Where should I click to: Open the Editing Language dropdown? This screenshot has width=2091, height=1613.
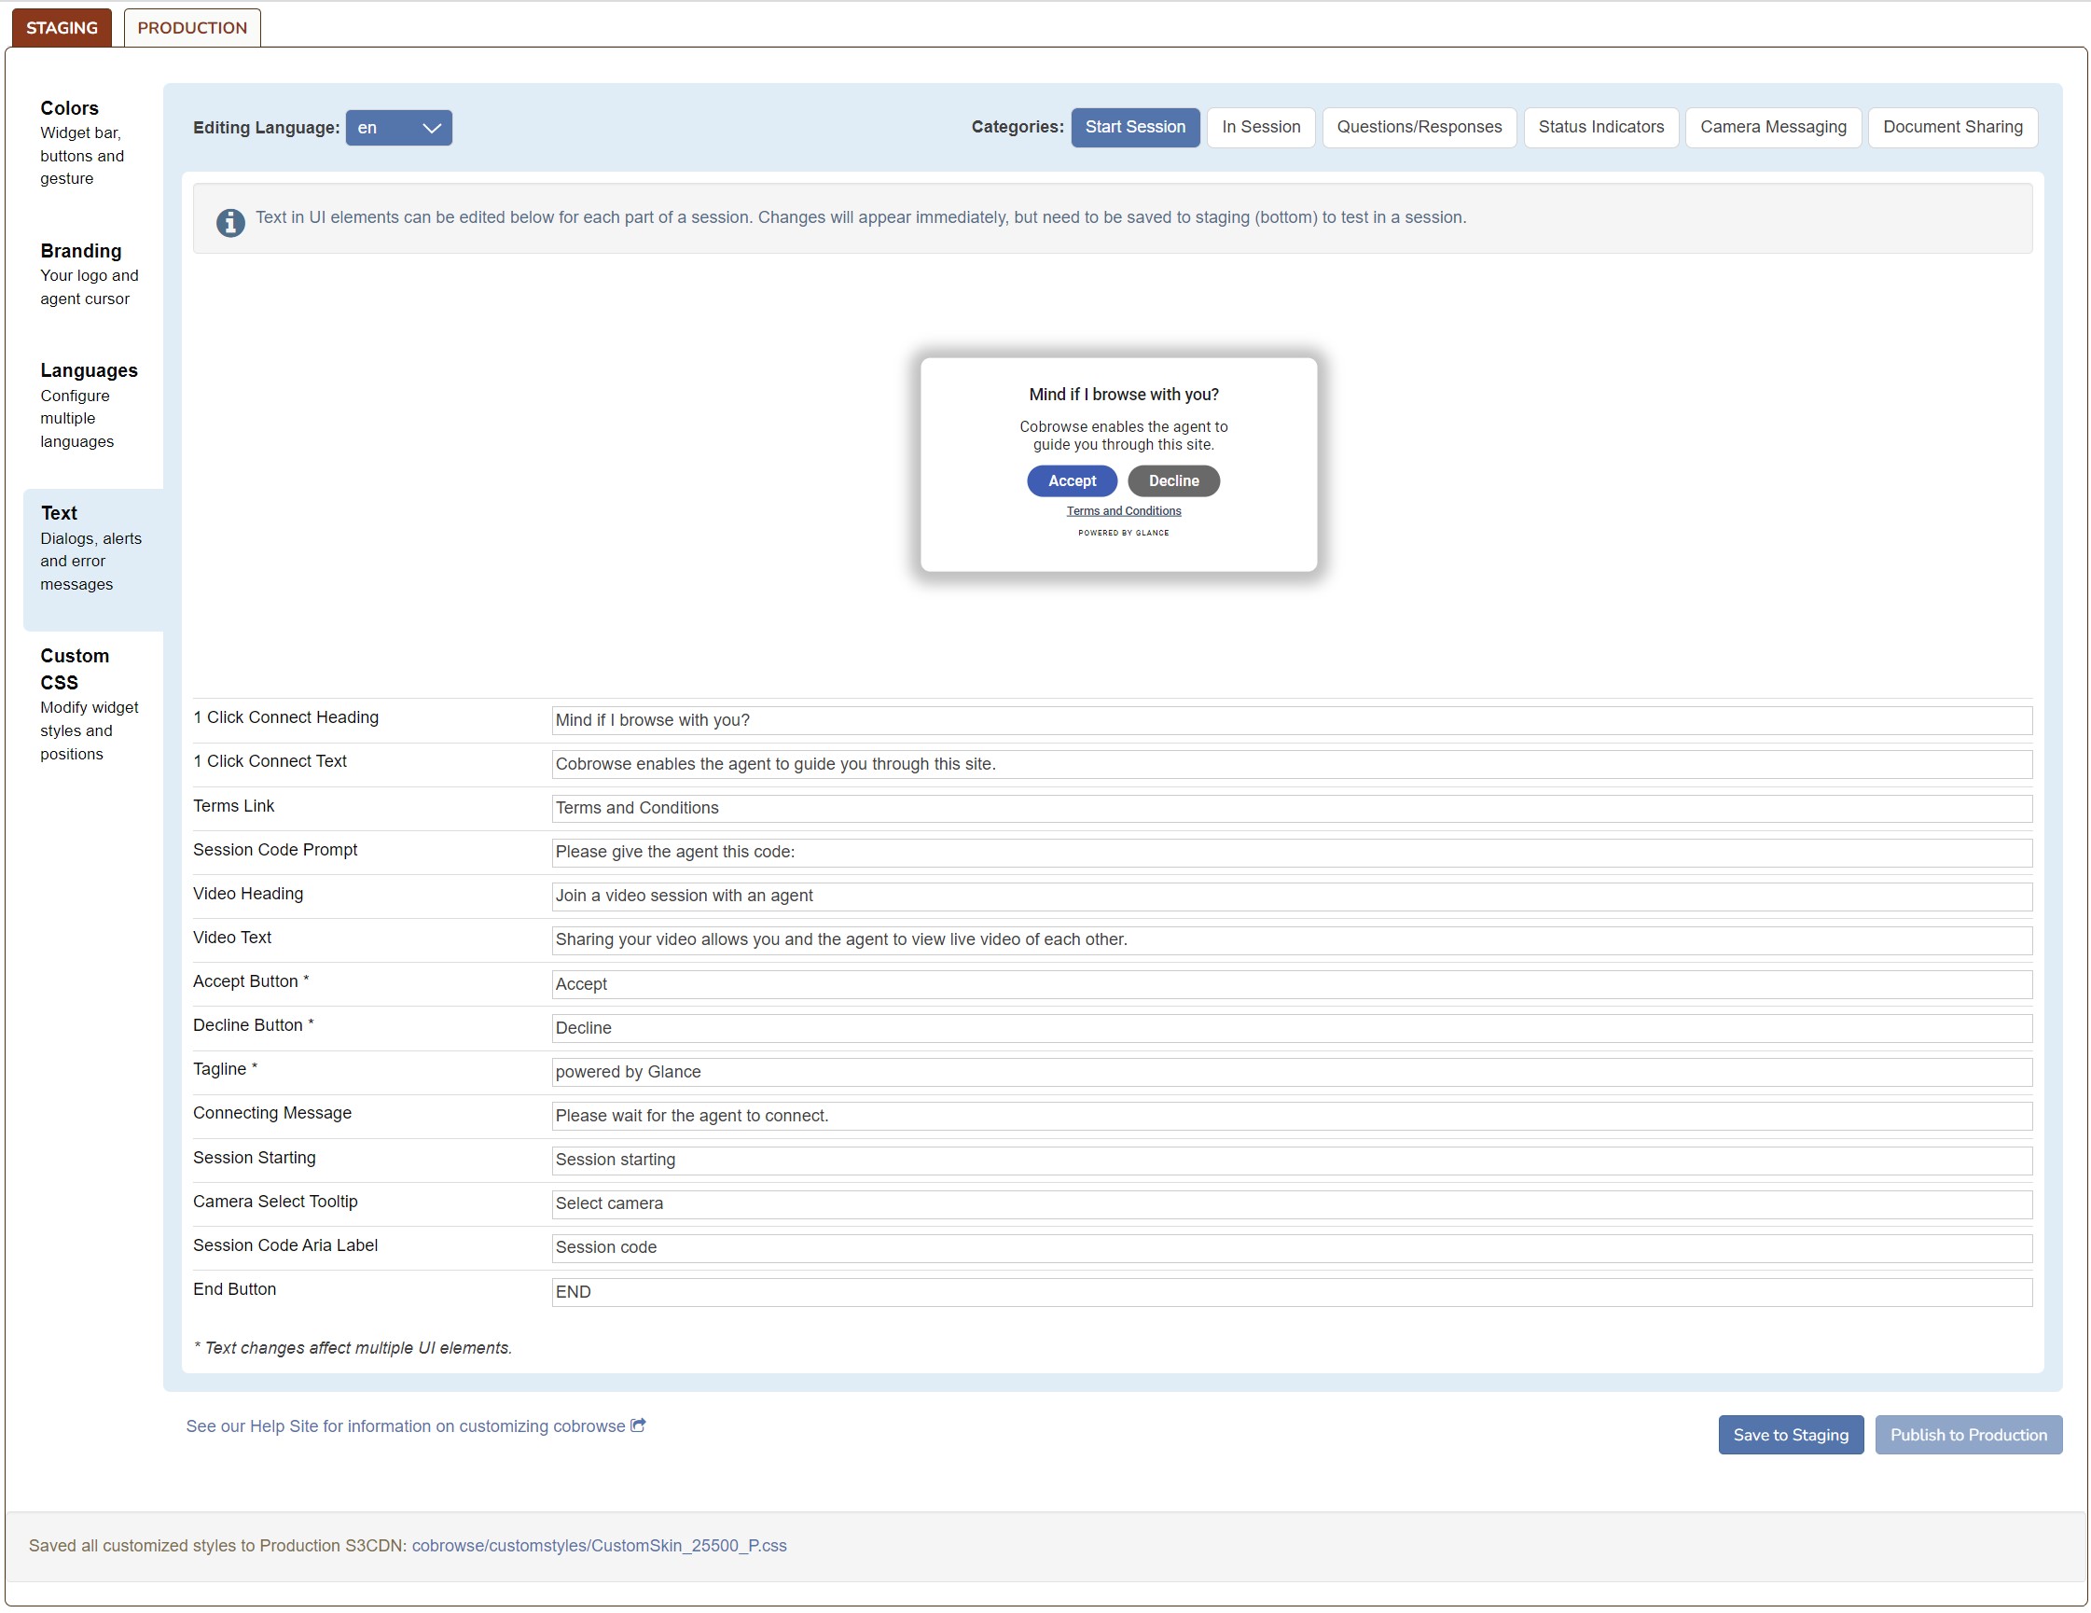(398, 128)
